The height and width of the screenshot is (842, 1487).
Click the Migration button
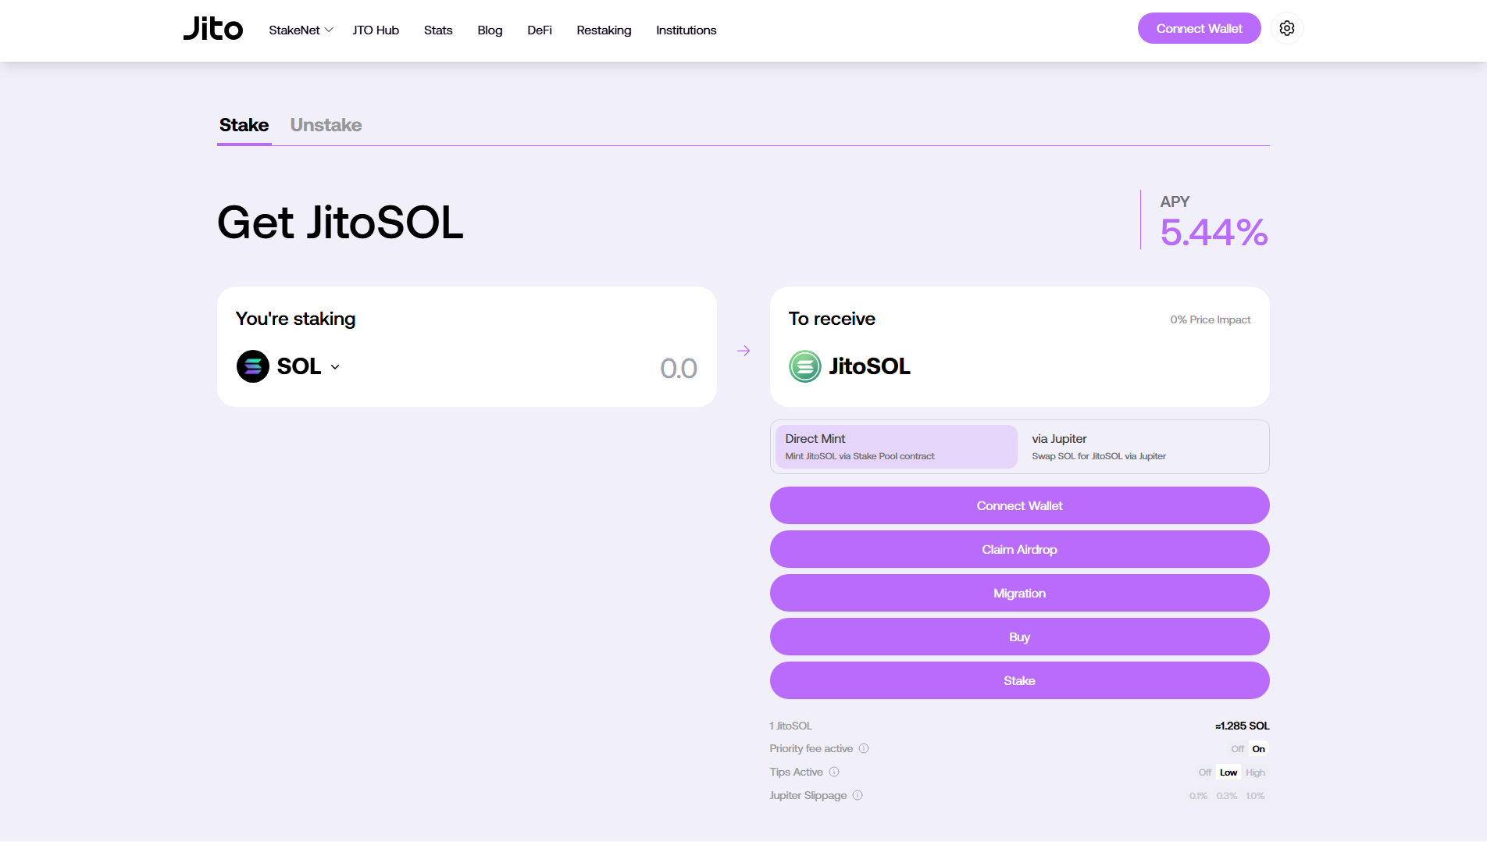pyautogui.click(x=1019, y=593)
